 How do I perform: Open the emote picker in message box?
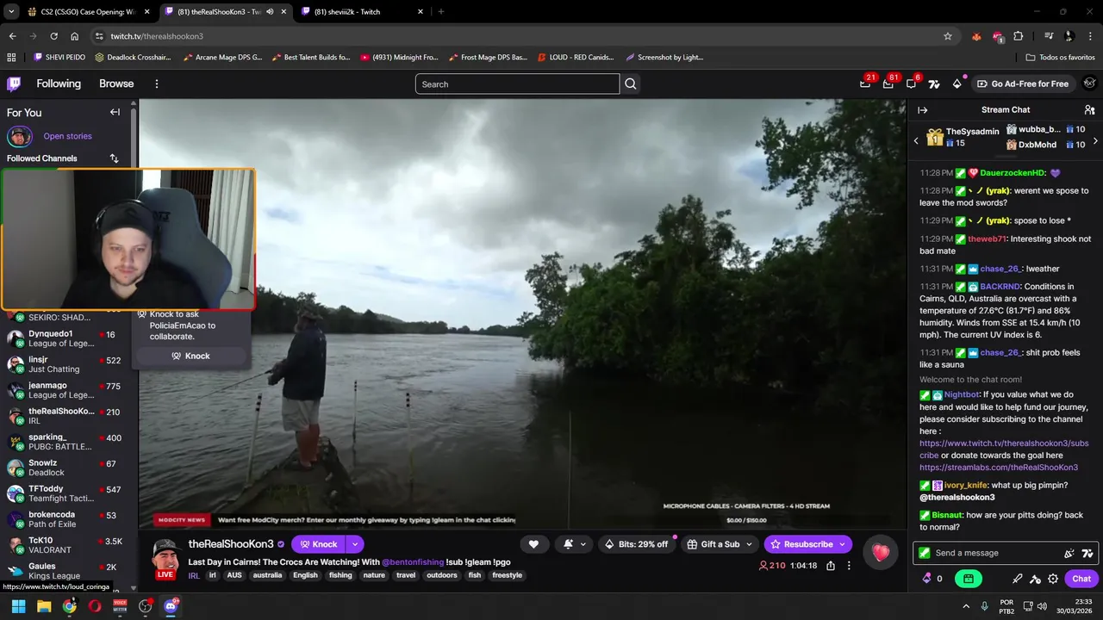point(1069,553)
